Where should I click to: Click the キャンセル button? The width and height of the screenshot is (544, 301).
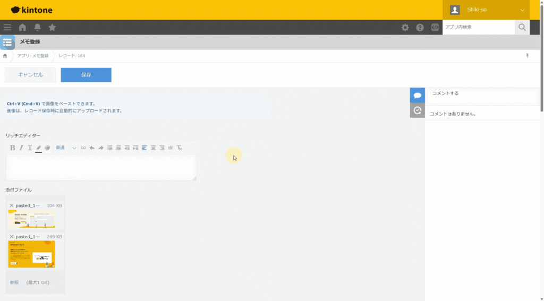click(30, 75)
